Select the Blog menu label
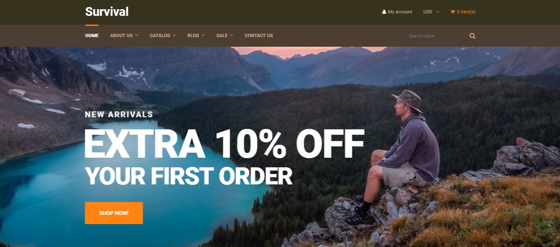The image size is (560, 247). [x=193, y=35]
